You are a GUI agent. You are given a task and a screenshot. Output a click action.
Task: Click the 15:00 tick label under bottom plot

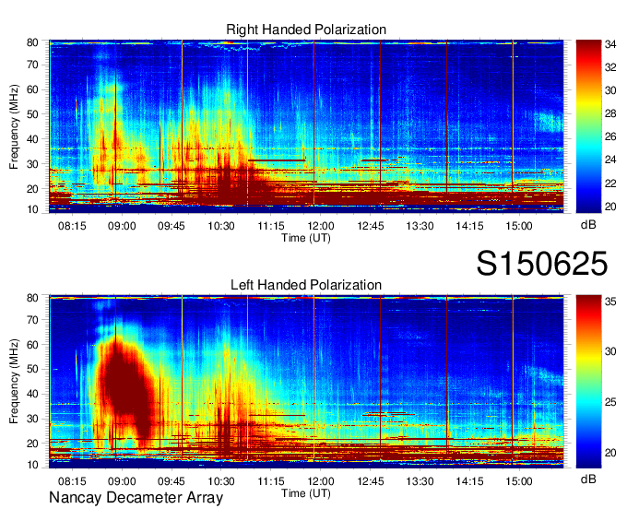pos(519,481)
